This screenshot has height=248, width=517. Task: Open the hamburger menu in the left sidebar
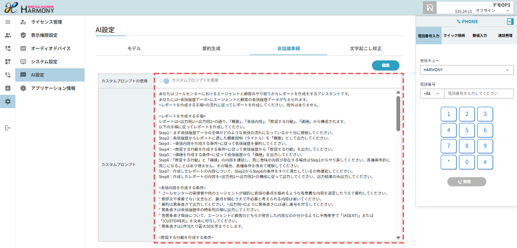coord(8,22)
